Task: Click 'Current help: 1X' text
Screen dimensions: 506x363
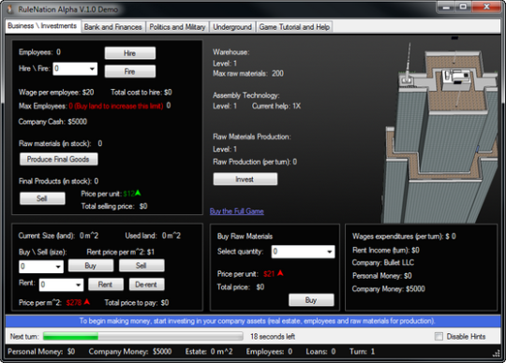Action: [276, 106]
